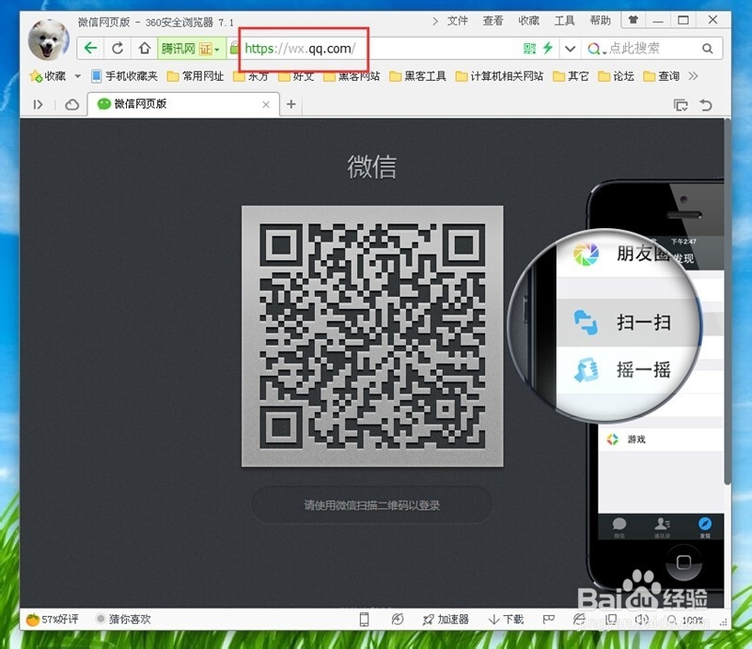Click the magnifier search button

pyautogui.click(x=708, y=49)
